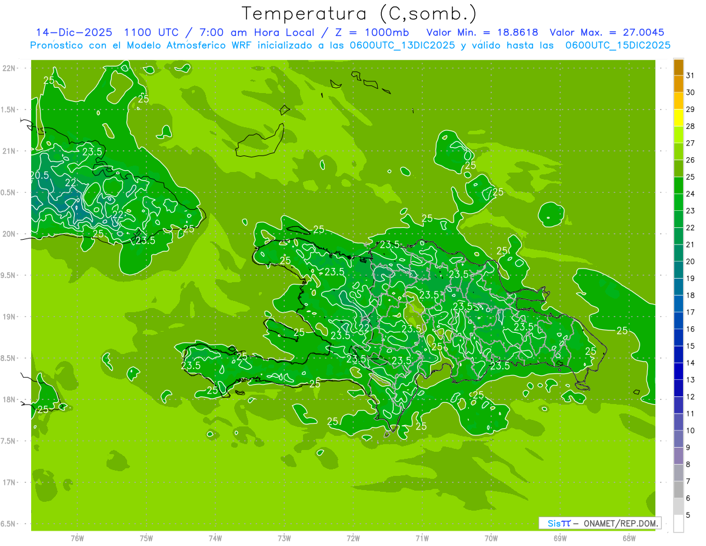Click the '17N' latitude axis label
Screen dimensions: 706x546
pos(9,482)
